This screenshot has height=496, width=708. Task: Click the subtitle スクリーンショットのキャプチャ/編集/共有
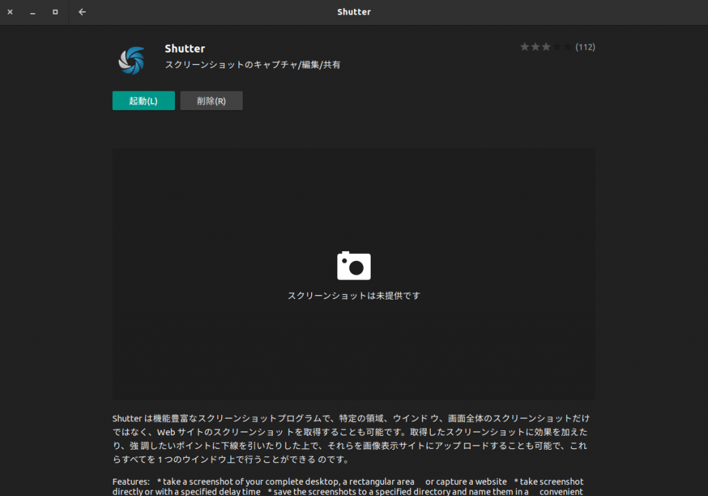point(252,65)
